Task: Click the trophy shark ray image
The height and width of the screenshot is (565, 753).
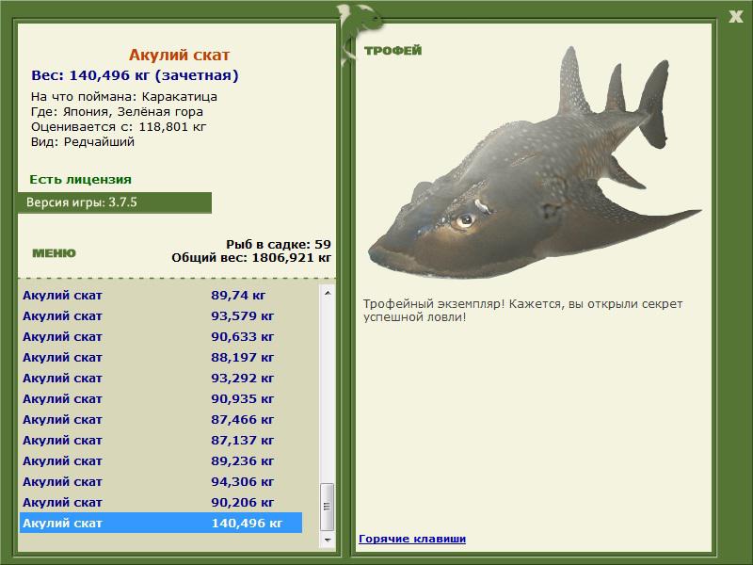Action: (534, 163)
